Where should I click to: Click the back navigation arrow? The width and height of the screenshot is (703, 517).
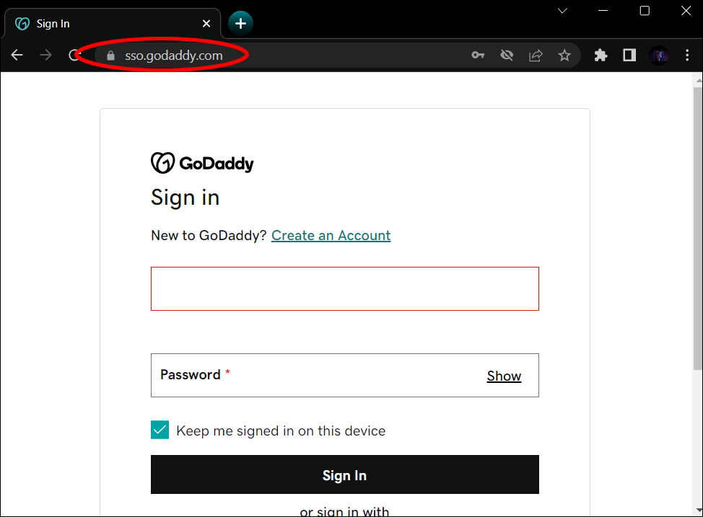pos(17,55)
